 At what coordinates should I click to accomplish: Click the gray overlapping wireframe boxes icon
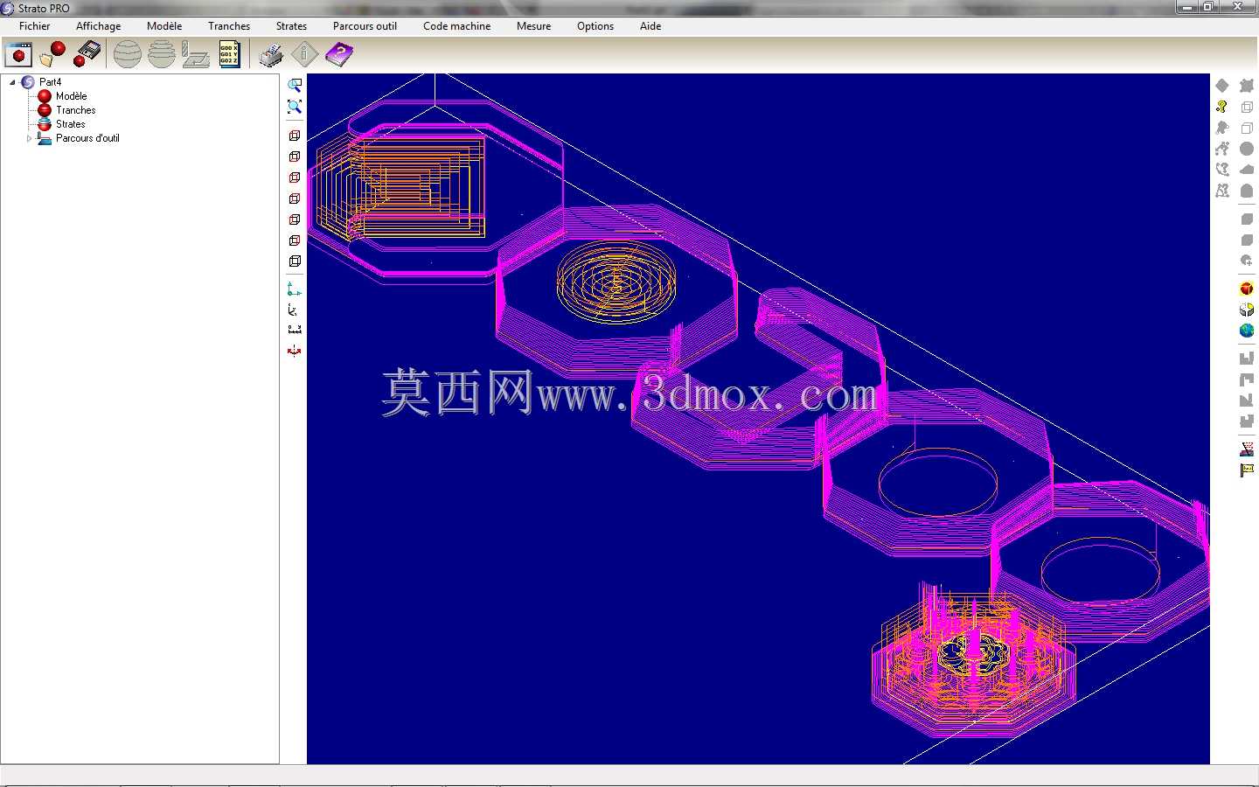click(x=1247, y=107)
